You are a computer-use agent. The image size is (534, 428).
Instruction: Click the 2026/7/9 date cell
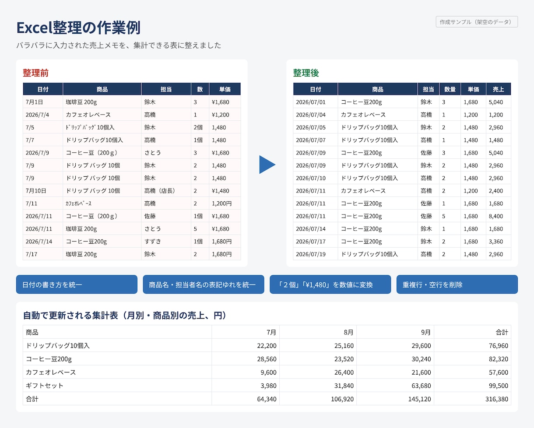coord(43,153)
